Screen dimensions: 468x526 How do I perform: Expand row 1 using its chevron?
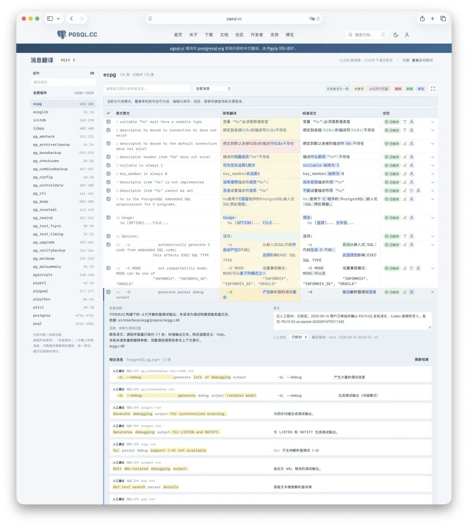[432, 122]
